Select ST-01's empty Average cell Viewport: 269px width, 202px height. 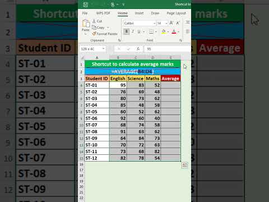(x=170, y=85)
